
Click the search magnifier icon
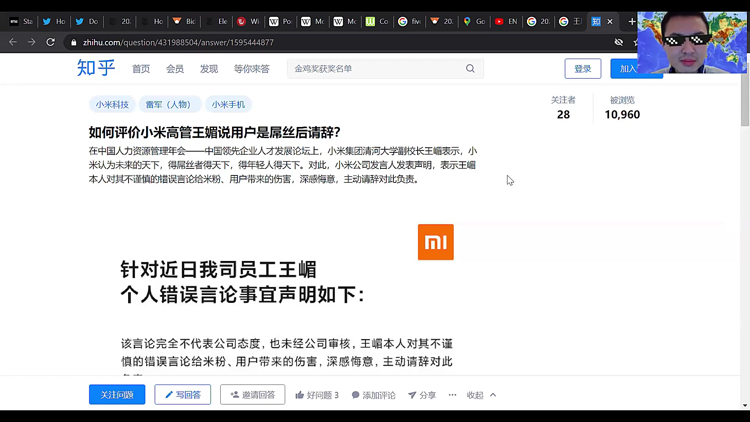coord(470,69)
